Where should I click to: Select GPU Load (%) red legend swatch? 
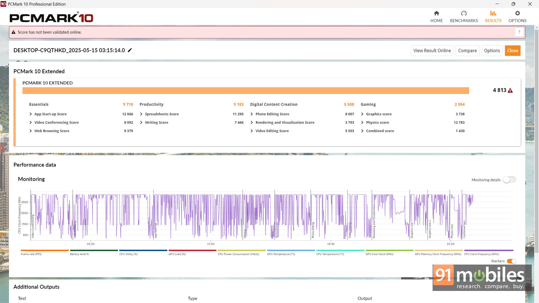[x=192, y=250]
